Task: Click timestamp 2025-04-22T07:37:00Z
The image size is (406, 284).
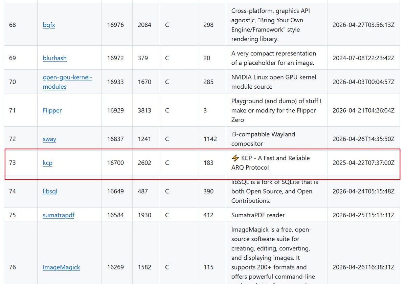Action: coord(363,163)
